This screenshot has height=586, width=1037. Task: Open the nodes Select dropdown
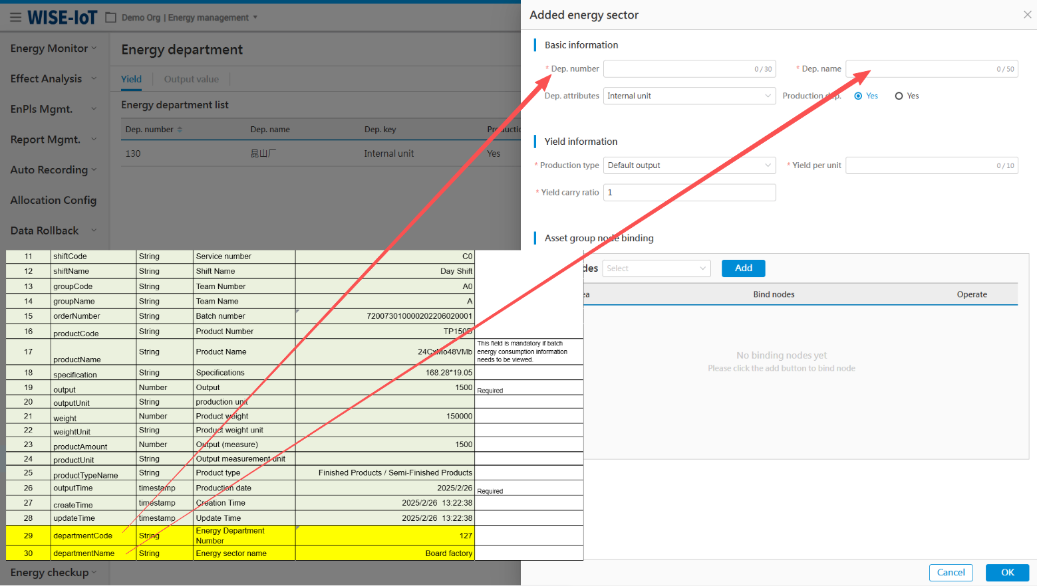(656, 268)
